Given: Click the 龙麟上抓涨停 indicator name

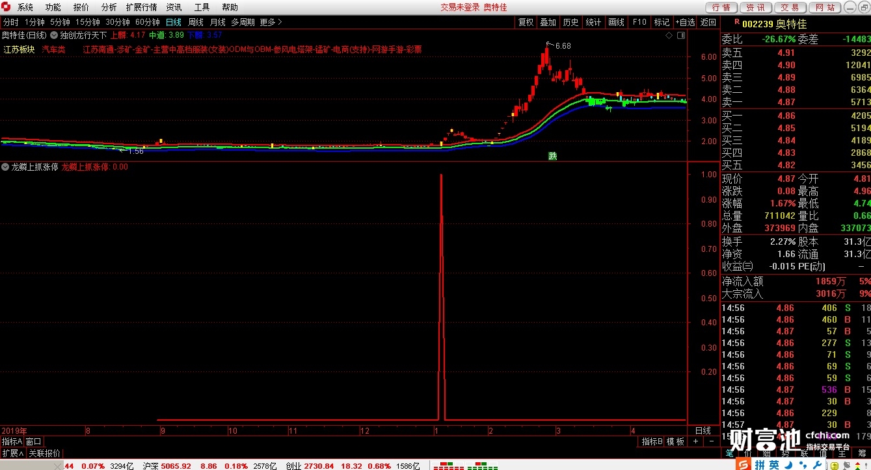Looking at the screenshot, I should (x=34, y=167).
